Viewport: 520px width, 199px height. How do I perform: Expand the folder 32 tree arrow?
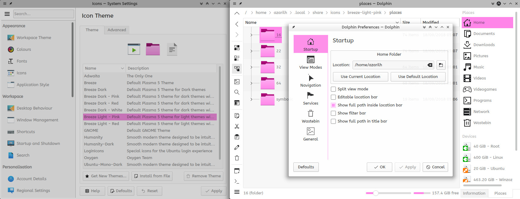click(251, 67)
